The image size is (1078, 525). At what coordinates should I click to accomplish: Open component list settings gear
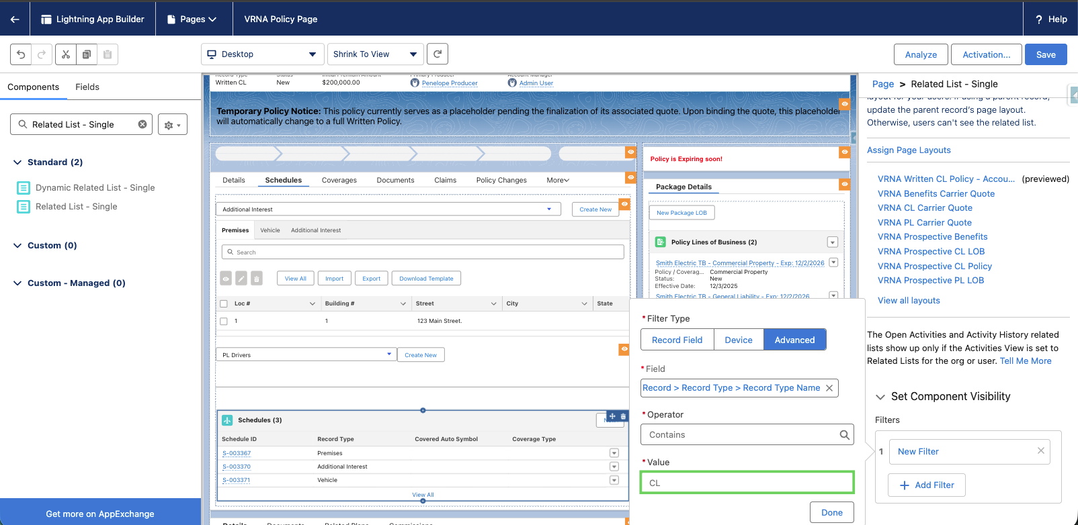coord(173,124)
